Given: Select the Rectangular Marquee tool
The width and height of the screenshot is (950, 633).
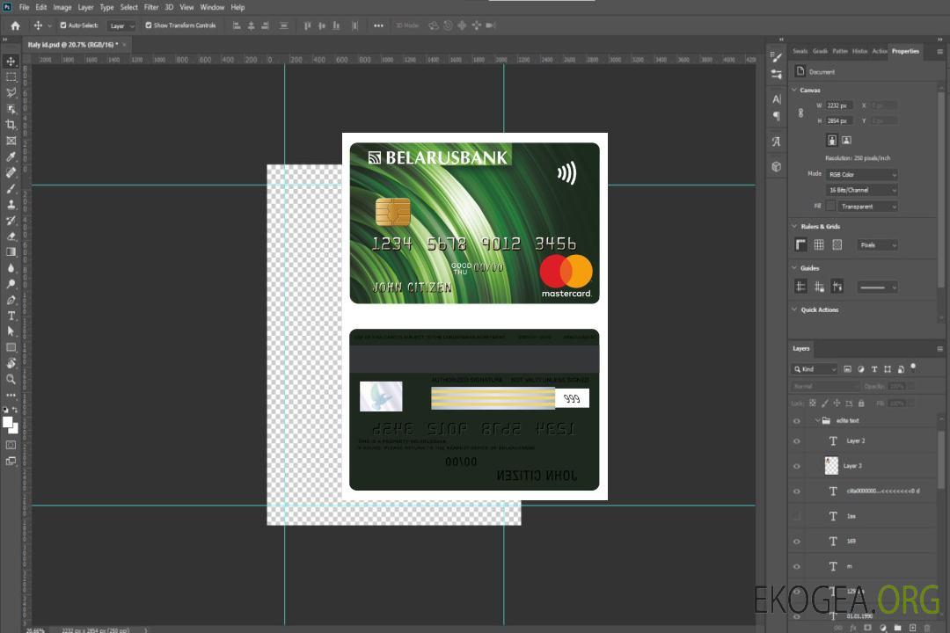Looking at the screenshot, I should pyautogui.click(x=11, y=77).
